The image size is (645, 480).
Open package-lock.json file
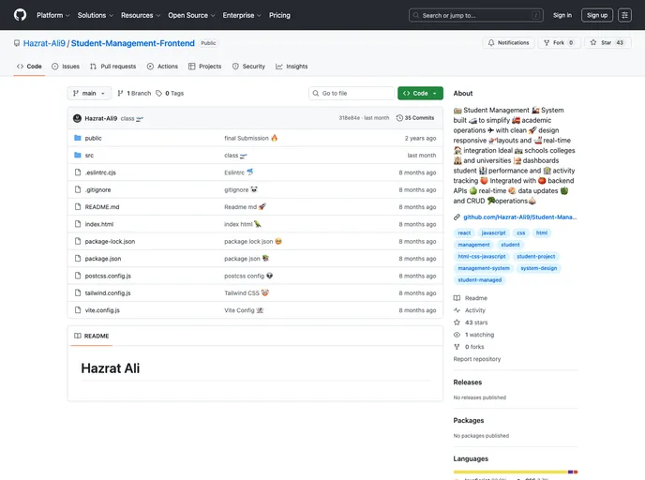point(110,242)
